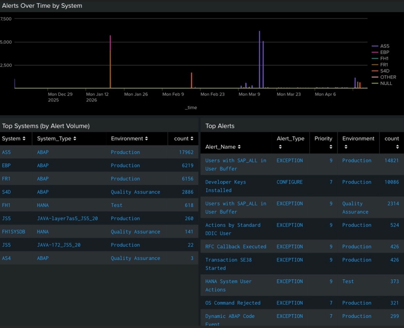This screenshot has width=404, height=328.
Task: Click Environment sort icon in Top Systems table
Action: tap(146, 139)
